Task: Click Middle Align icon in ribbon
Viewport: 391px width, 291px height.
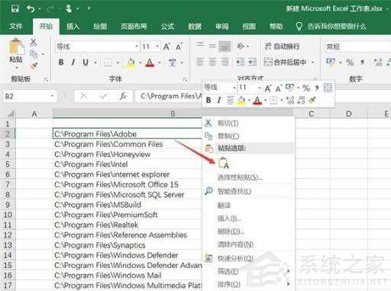Action: click(212, 46)
